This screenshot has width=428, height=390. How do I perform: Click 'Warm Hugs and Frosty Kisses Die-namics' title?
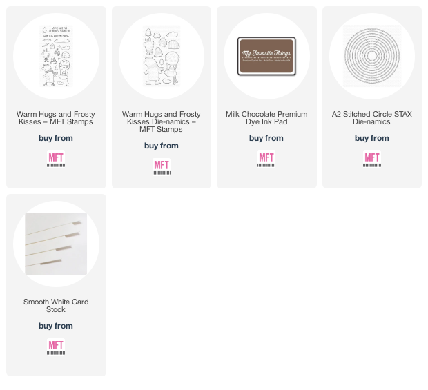(162, 121)
